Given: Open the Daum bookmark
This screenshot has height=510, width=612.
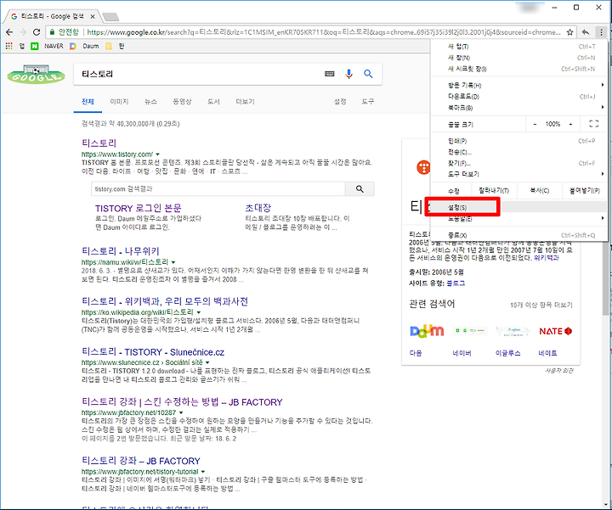Looking at the screenshot, I should (84, 46).
